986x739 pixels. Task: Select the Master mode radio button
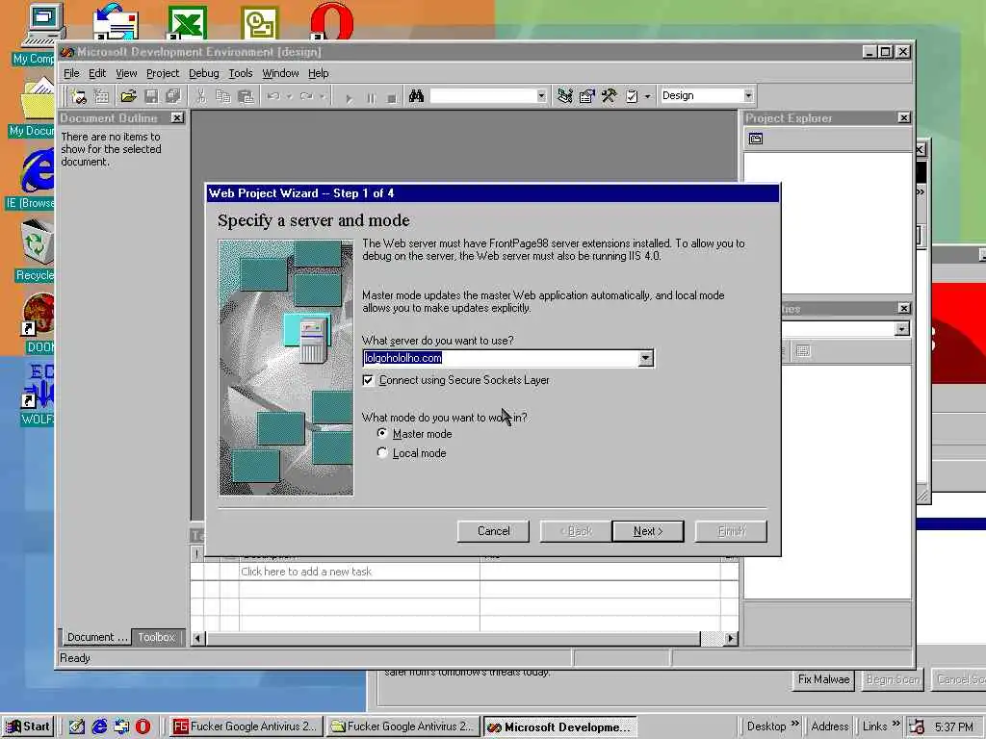(382, 434)
